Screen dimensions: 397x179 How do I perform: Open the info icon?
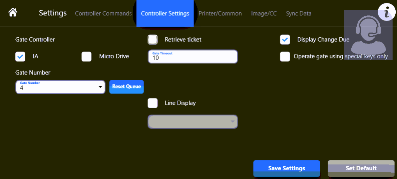[386, 12]
